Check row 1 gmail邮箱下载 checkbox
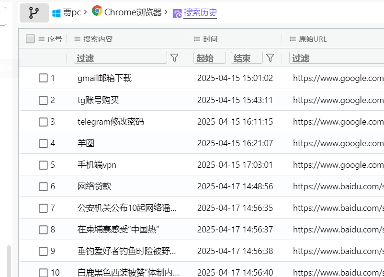384x277 pixels. 44,78
